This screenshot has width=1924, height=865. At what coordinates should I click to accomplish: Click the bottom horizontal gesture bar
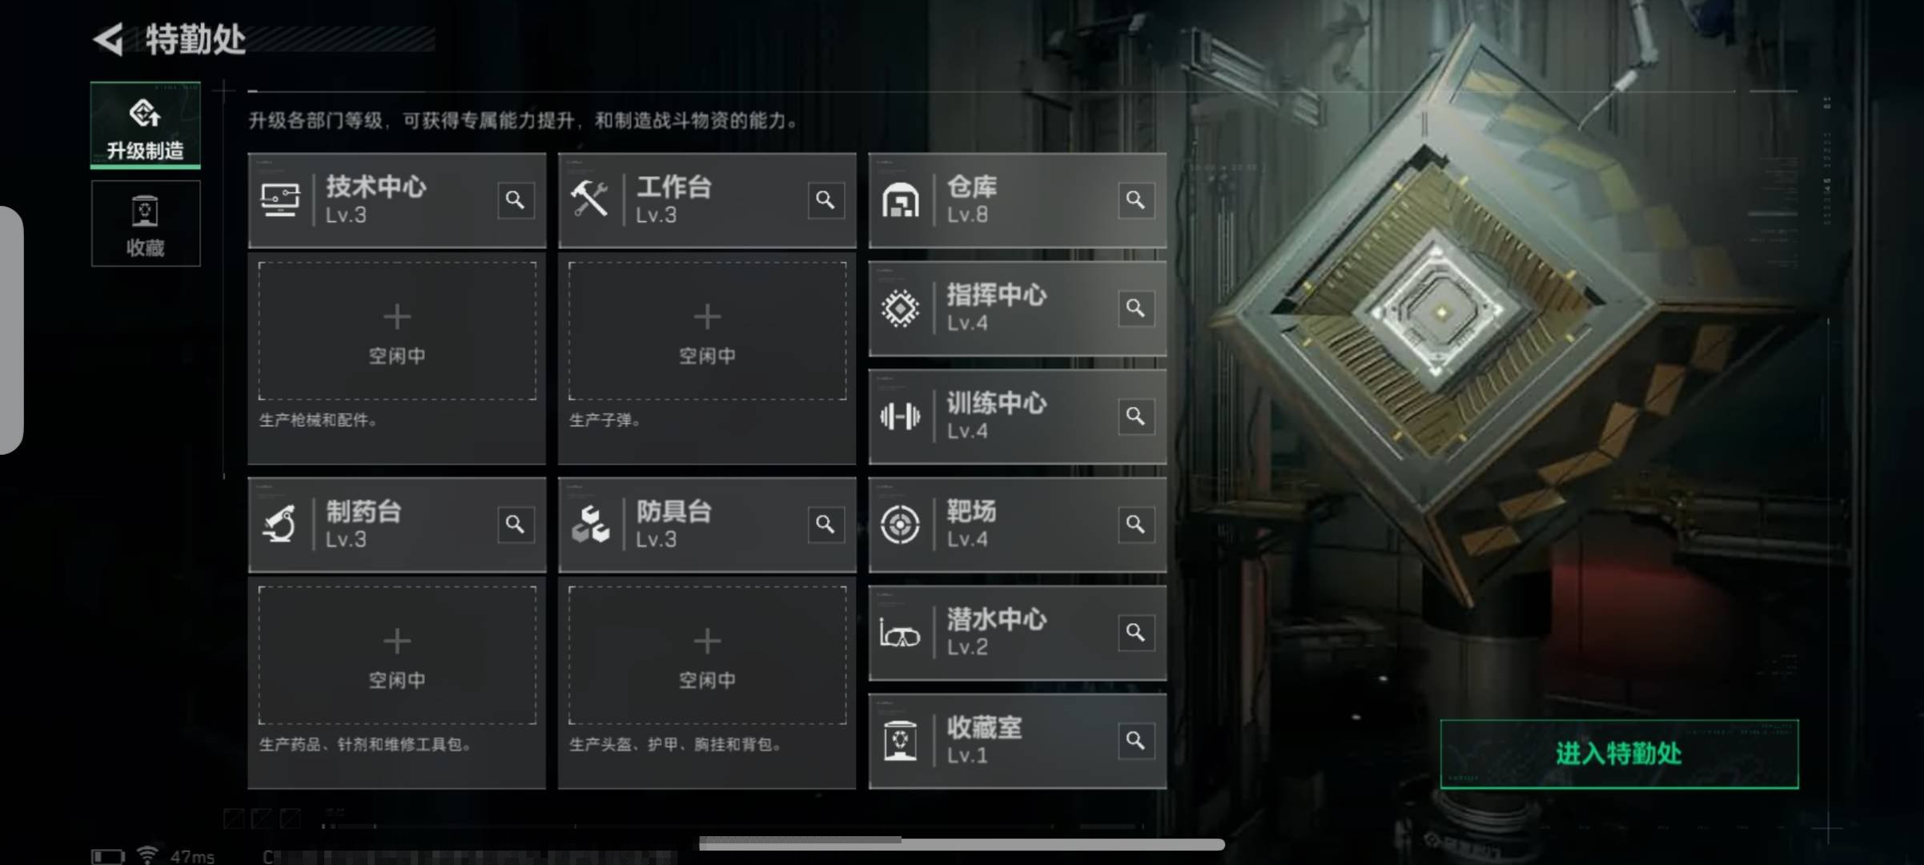962,843
